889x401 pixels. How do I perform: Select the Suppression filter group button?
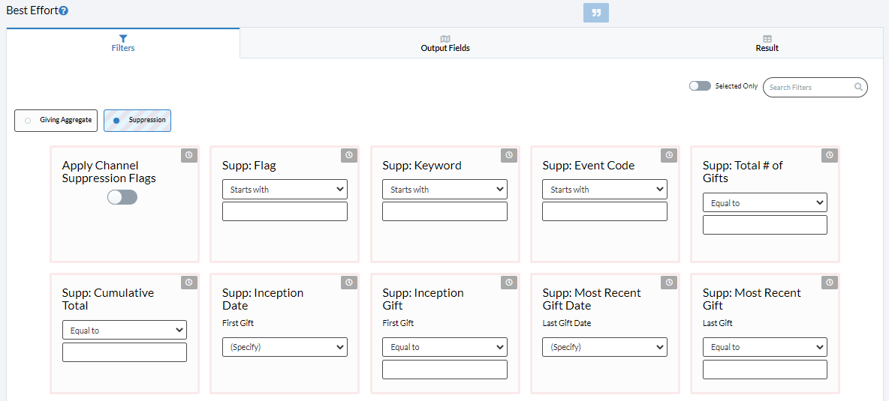137,121
